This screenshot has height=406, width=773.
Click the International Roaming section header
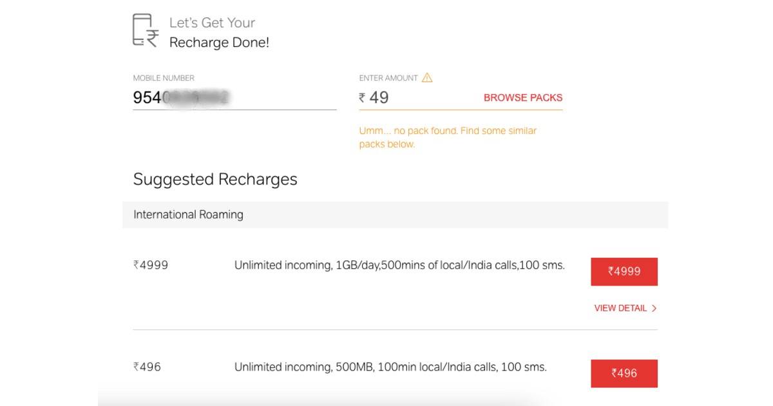(187, 214)
